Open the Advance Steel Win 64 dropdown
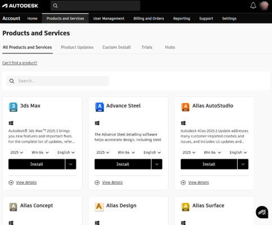Image resolution: width=272 pixels, height=225 pixels. click(126, 152)
